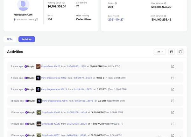Open the CrypToadz #3725 link

51,124
